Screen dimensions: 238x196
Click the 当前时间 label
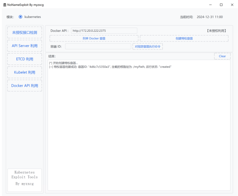point(187,17)
